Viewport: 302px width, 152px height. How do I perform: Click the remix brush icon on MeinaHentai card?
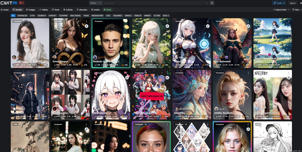127,77
